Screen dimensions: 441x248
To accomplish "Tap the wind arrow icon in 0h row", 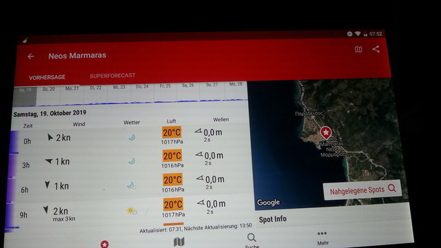I will point(50,137).
